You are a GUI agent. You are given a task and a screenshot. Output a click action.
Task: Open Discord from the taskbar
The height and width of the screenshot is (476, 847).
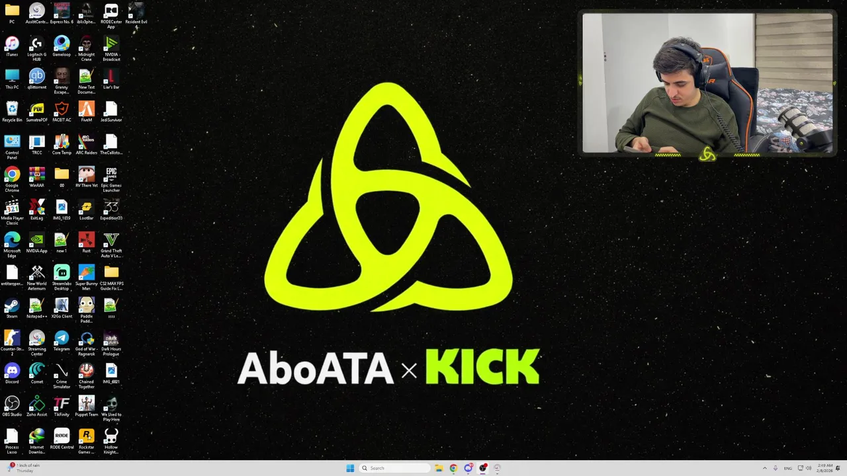(x=468, y=468)
